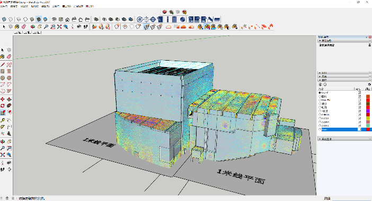
Task: Open default tray dropdown arrow
Action: tap(367, 37)
